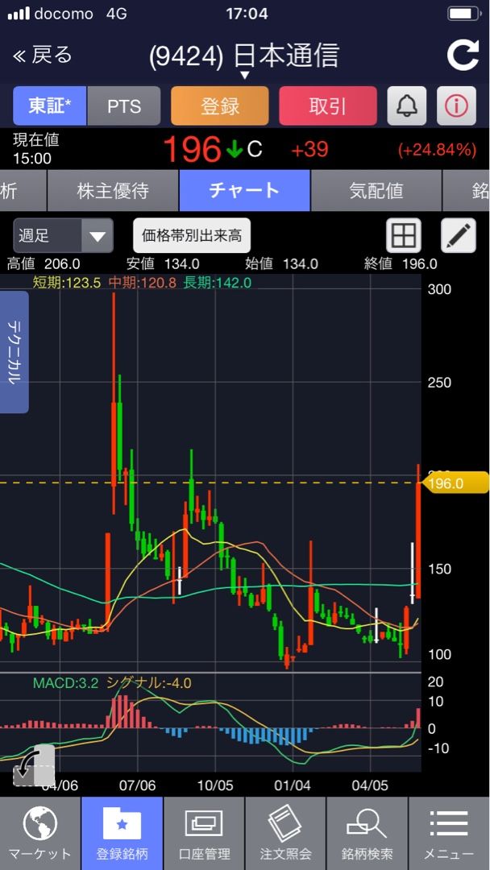Switch to 株主優待 tab

click(x=113, y=191)
